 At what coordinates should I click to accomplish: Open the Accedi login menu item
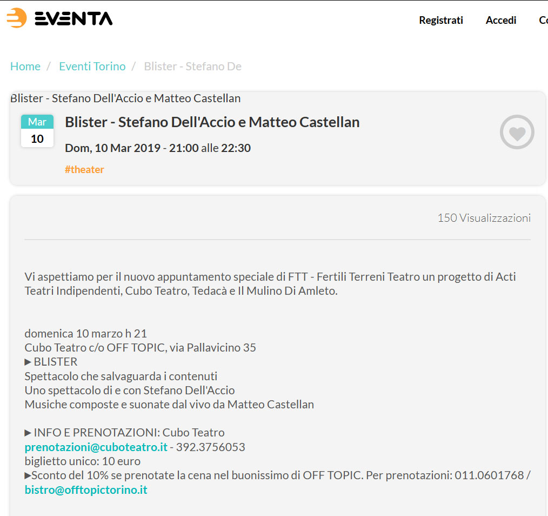pyautogui.click(x=501, y=21)
